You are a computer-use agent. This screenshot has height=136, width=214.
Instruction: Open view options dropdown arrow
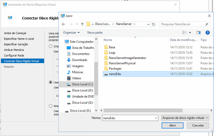pos(190,32)
